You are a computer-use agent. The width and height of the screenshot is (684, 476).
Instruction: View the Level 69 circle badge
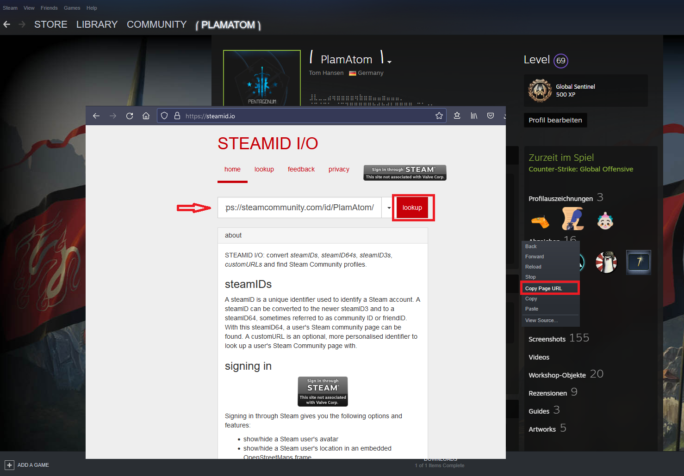561,61
